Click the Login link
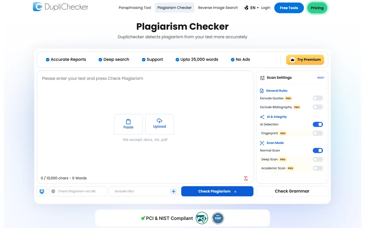This screenshot has width=365, height=228. point(266,8)
